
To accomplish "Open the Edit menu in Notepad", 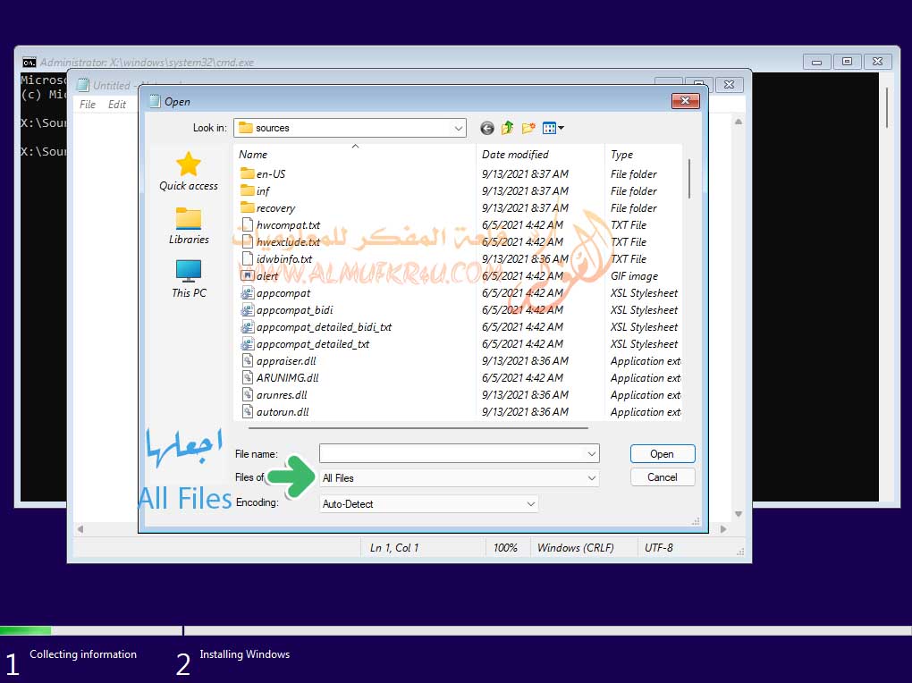I will 117,104.
